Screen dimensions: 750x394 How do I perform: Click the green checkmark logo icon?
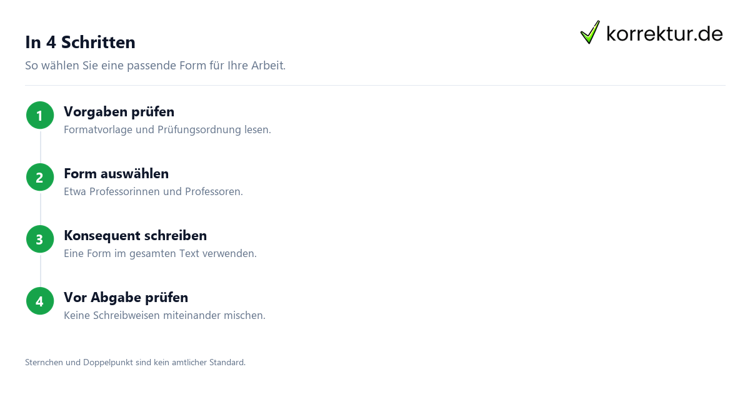(590, 33)
